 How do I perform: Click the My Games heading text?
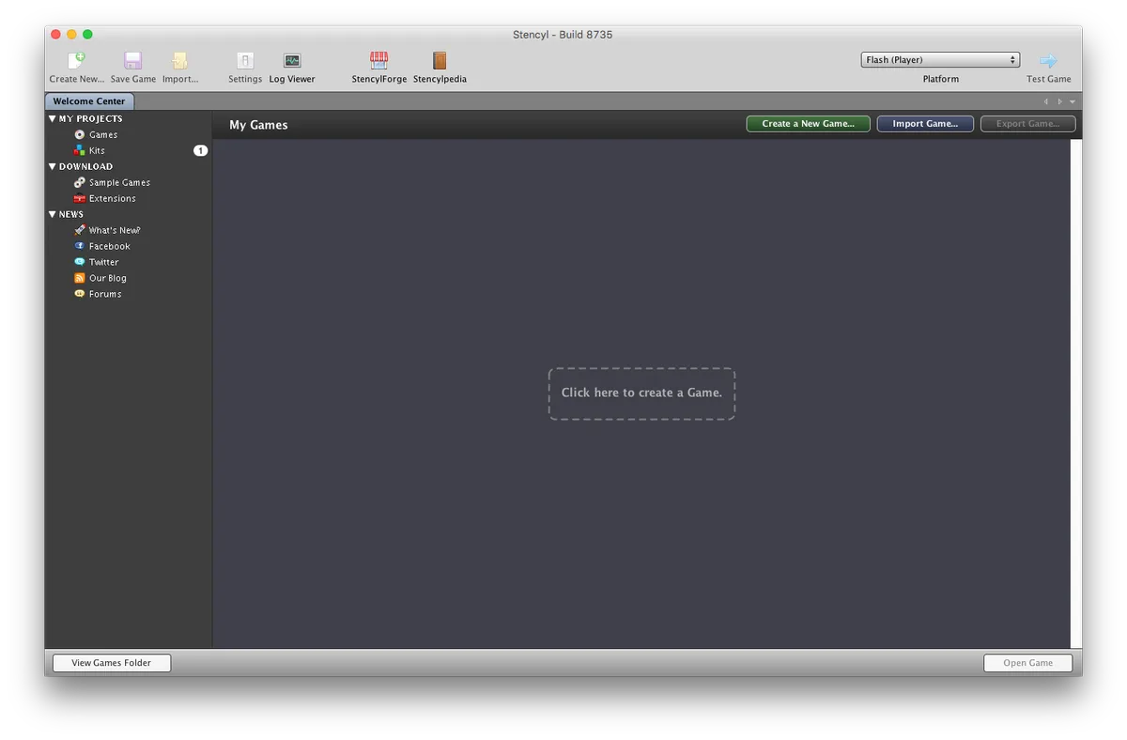(258, 125)
